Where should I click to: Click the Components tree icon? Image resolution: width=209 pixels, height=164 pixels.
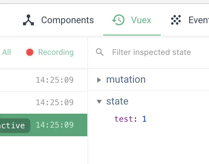pyautogui.click(x=28, y=20)
